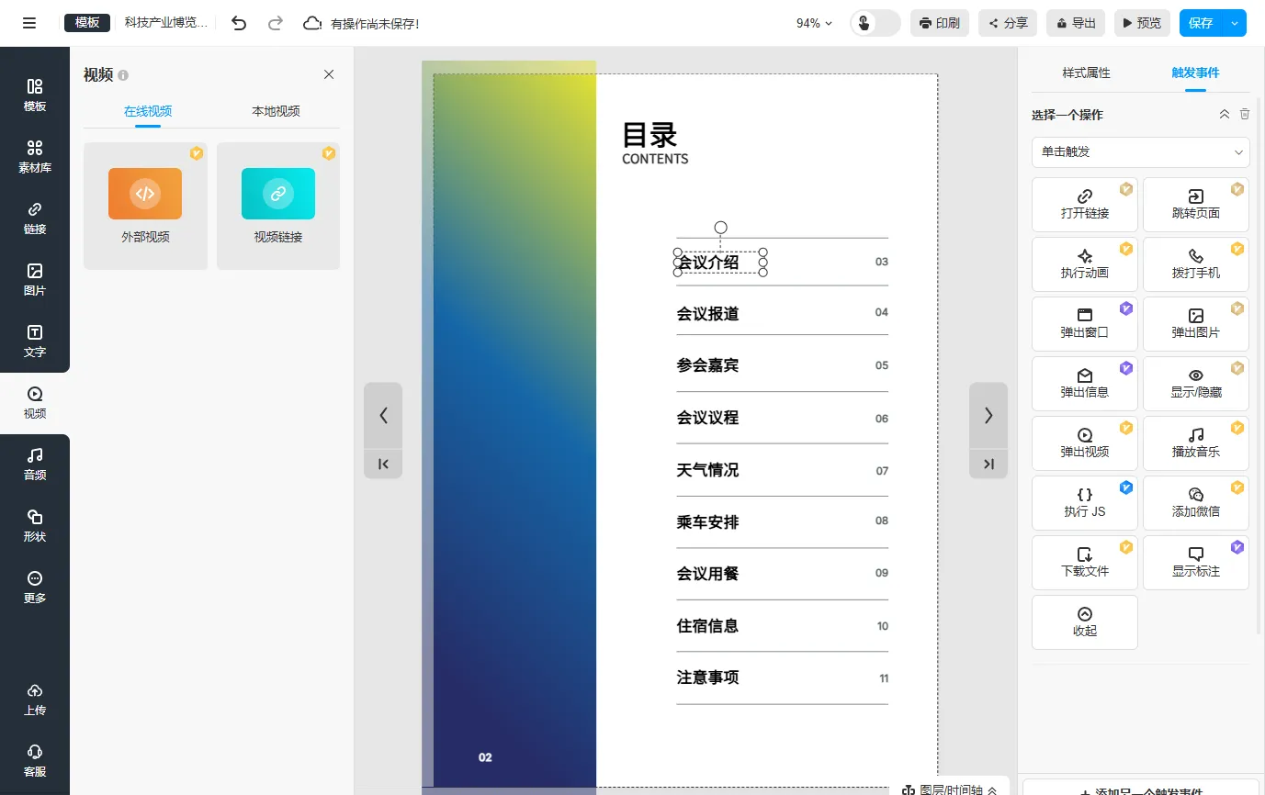This screenshot has height=795, width=1265.
Task: Click the 预览 button
Action: tap(1143, 23)
